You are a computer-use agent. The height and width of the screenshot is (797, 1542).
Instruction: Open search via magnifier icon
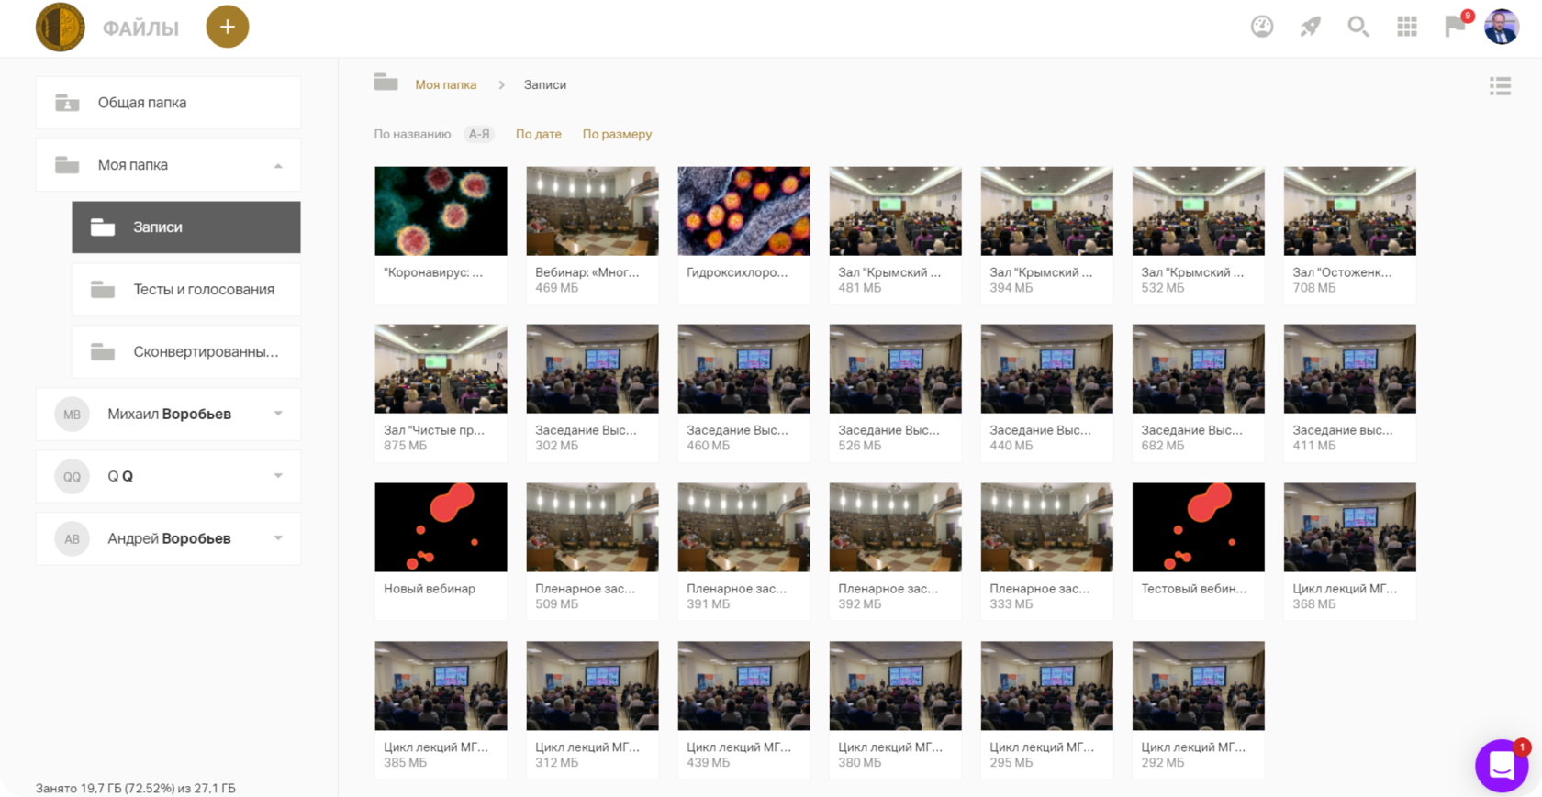click(1358, 27)
